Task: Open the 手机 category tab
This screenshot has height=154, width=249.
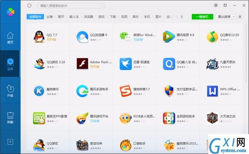Action: 147,17
